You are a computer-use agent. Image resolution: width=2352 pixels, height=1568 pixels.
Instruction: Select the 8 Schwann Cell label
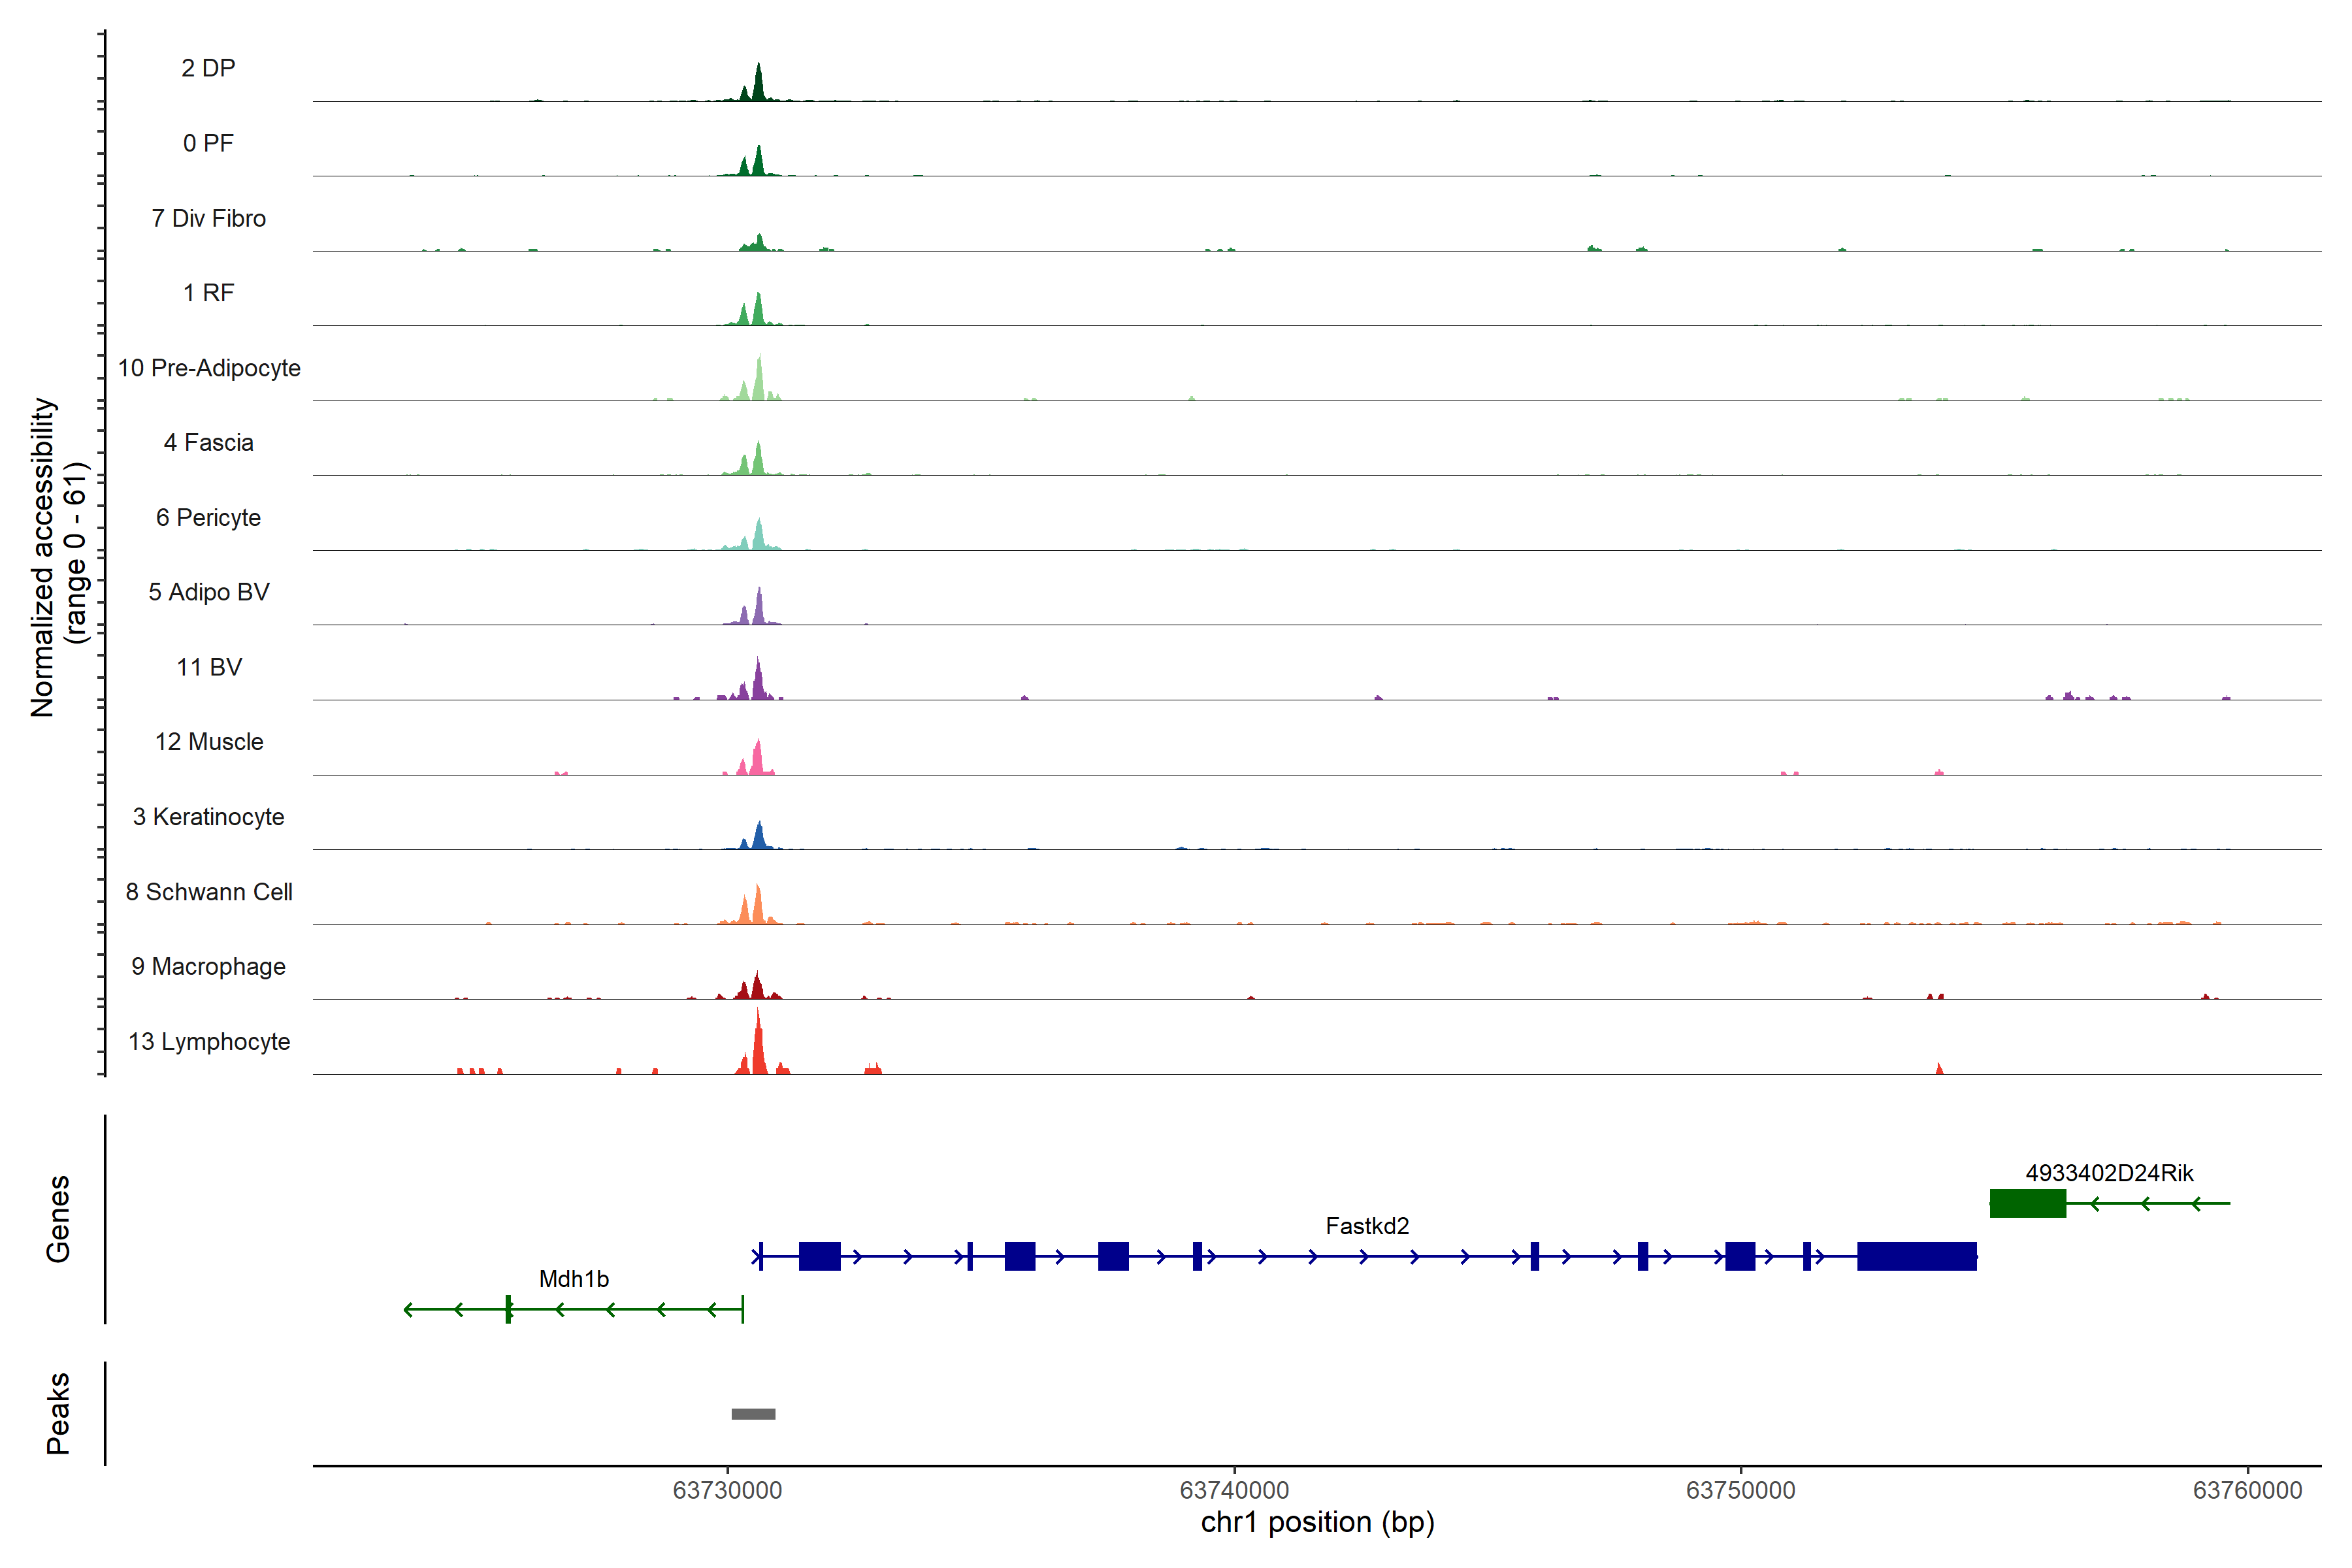209,892
